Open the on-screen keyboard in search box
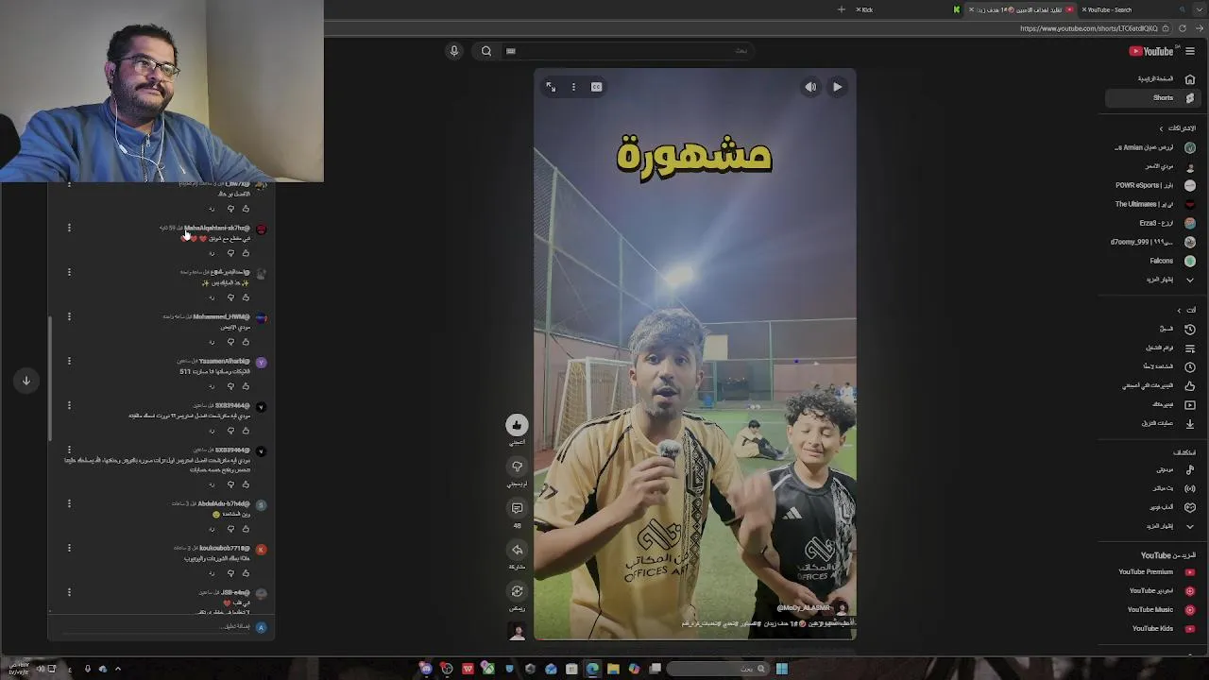The image size is (1209, 680). pyautogui.click(x=511, y=51)
